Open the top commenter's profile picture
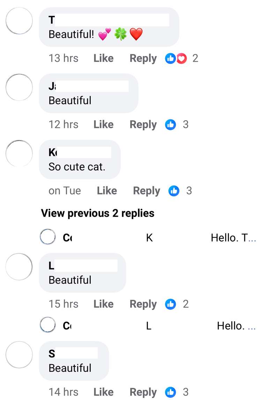Screen dimensions: 268x400 [x=19, y=21]
